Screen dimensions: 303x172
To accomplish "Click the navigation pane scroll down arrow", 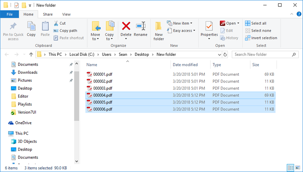I will (x=76, y=161).
